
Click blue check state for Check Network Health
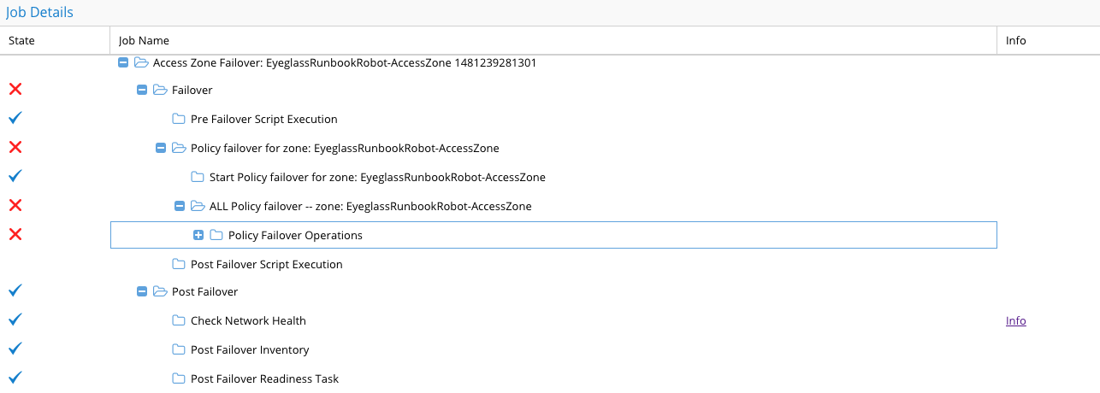(15, 320)
